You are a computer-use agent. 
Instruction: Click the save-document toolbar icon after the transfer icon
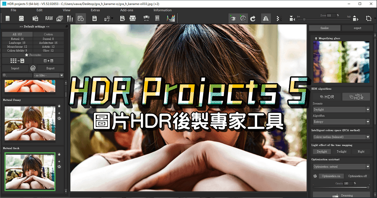(x=122, y=18)
